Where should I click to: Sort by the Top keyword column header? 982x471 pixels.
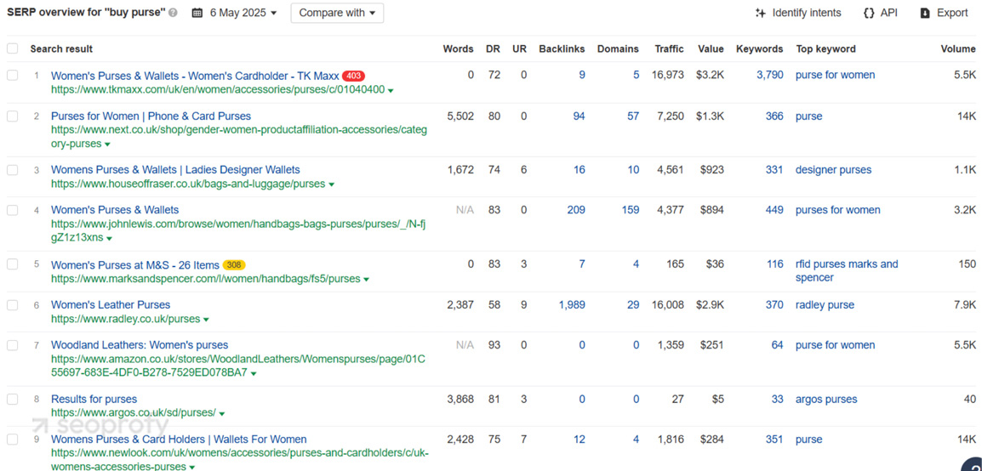(825, 48)
